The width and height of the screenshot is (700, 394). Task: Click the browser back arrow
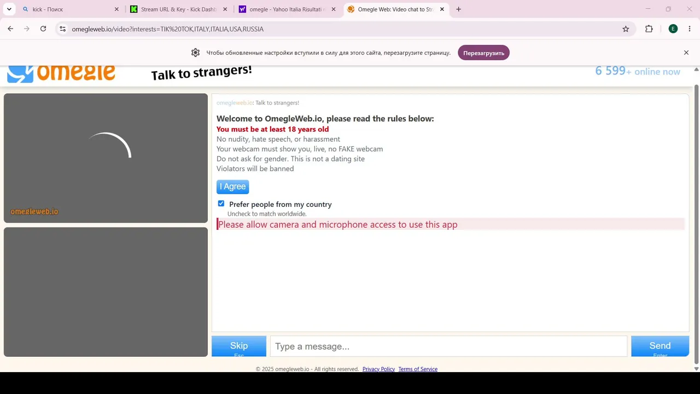[10, 29]
